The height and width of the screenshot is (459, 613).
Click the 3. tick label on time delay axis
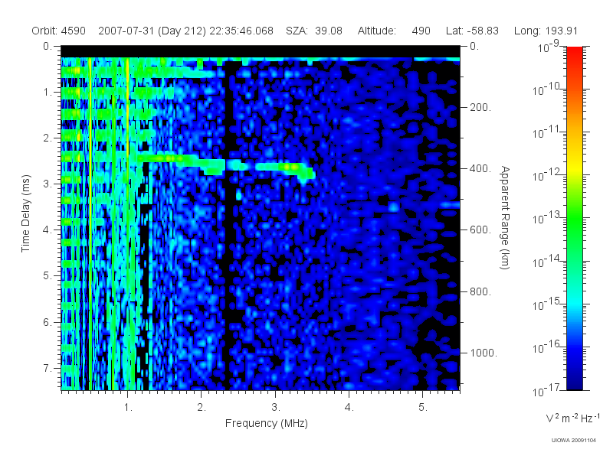48,184
